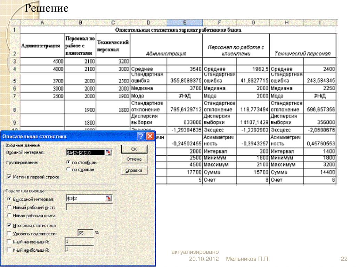Open help with the Справка button
This screenshot has width=356, height=267.
(134, 170)
